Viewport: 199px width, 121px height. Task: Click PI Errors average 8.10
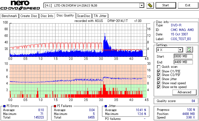pyautogui.click(x=41, y=110)
